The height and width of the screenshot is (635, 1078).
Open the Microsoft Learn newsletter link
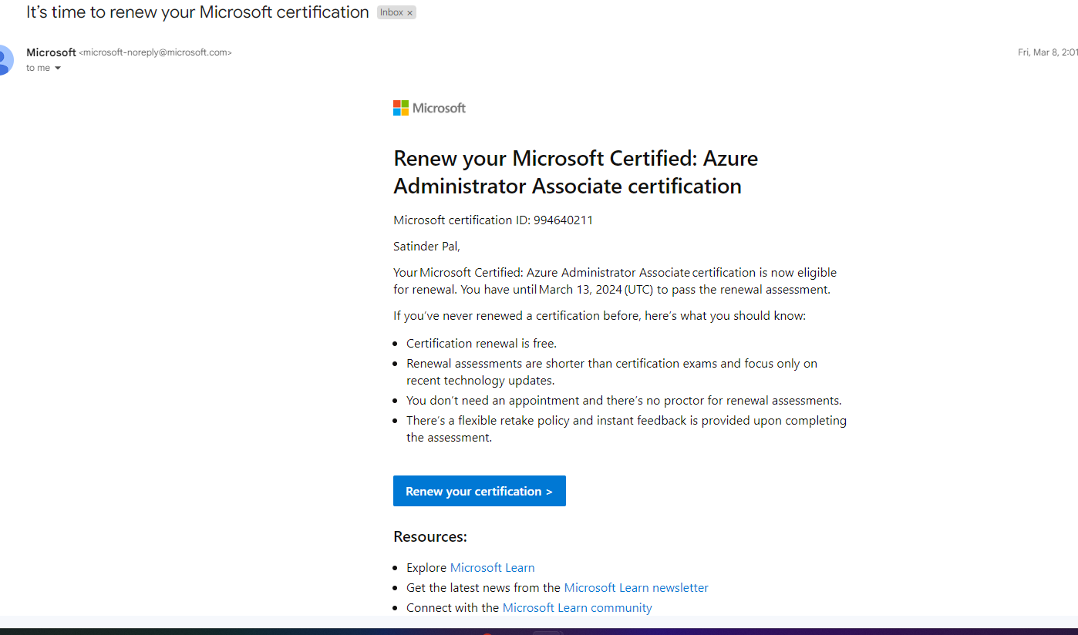tap(636, 588)
